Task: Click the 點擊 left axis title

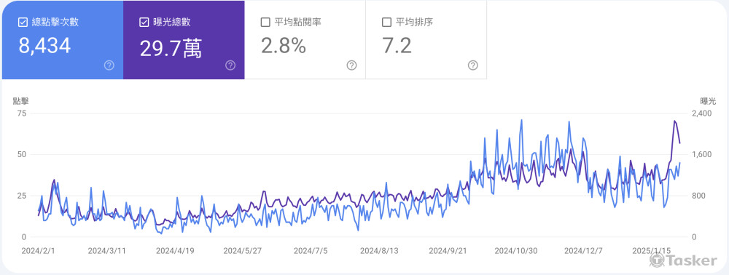Action: point(20,100)
